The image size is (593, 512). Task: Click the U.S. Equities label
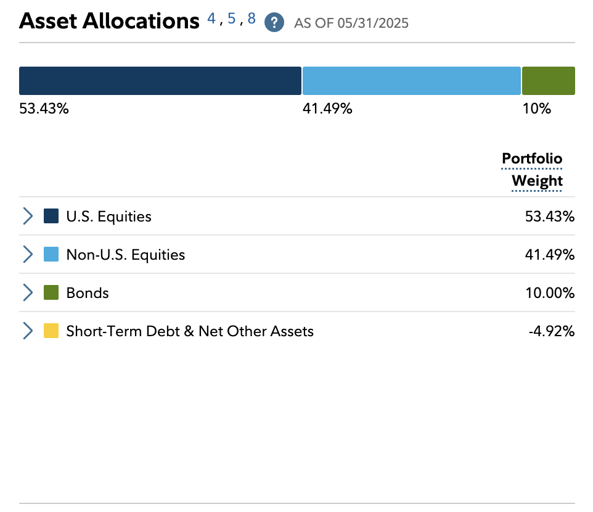[x=108, y=217]
